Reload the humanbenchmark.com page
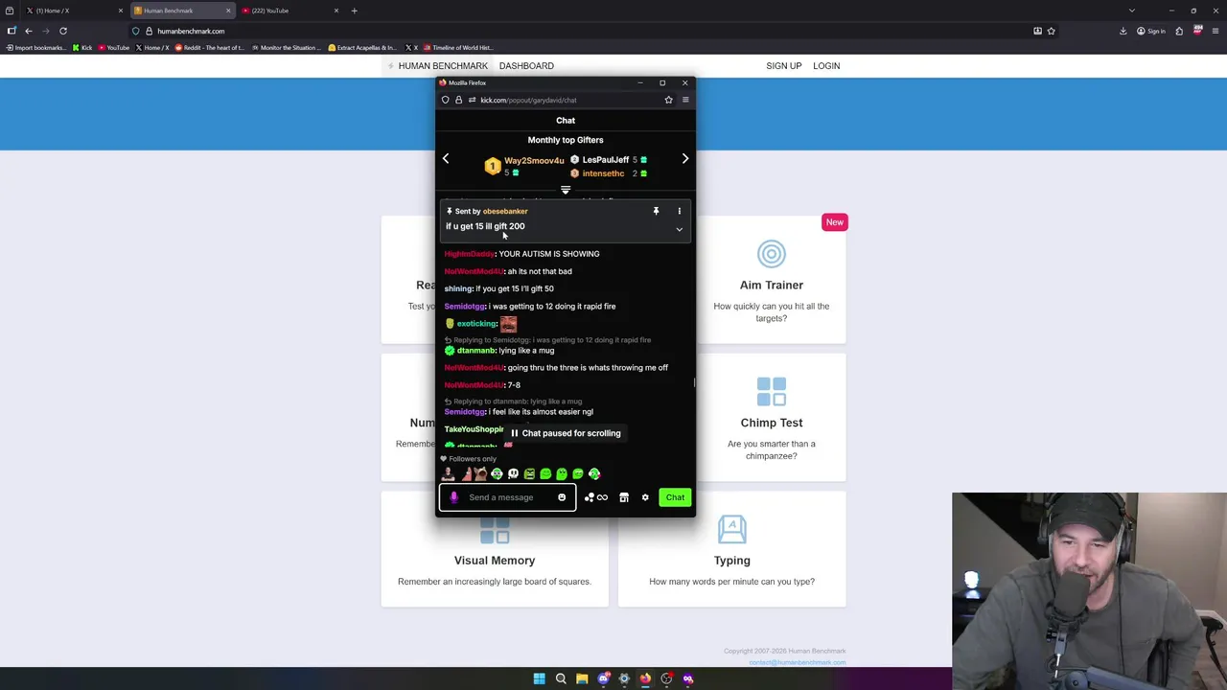The image size is (1227, 690). coord(63,31)
